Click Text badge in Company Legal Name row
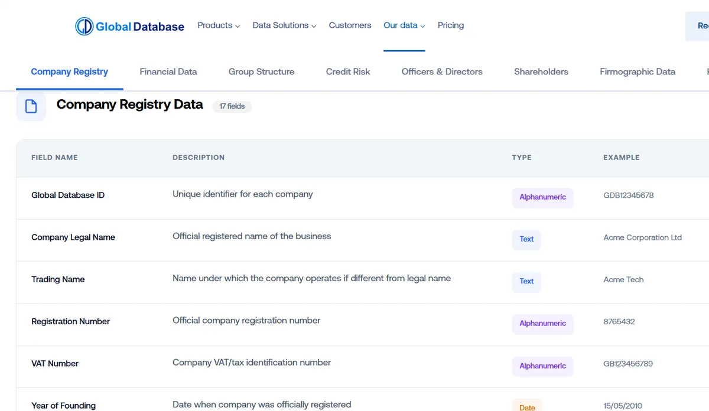 pos(526,239)
